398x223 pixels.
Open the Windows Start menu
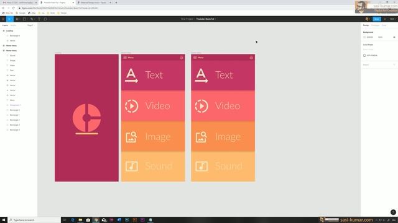4,220
